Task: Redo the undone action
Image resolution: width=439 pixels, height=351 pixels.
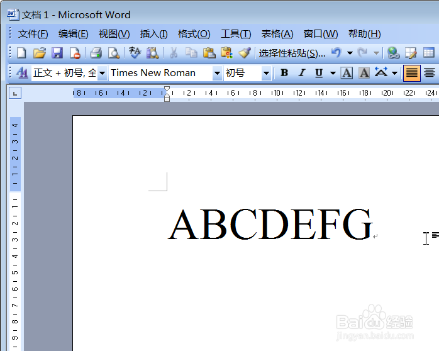Action: 363,53
